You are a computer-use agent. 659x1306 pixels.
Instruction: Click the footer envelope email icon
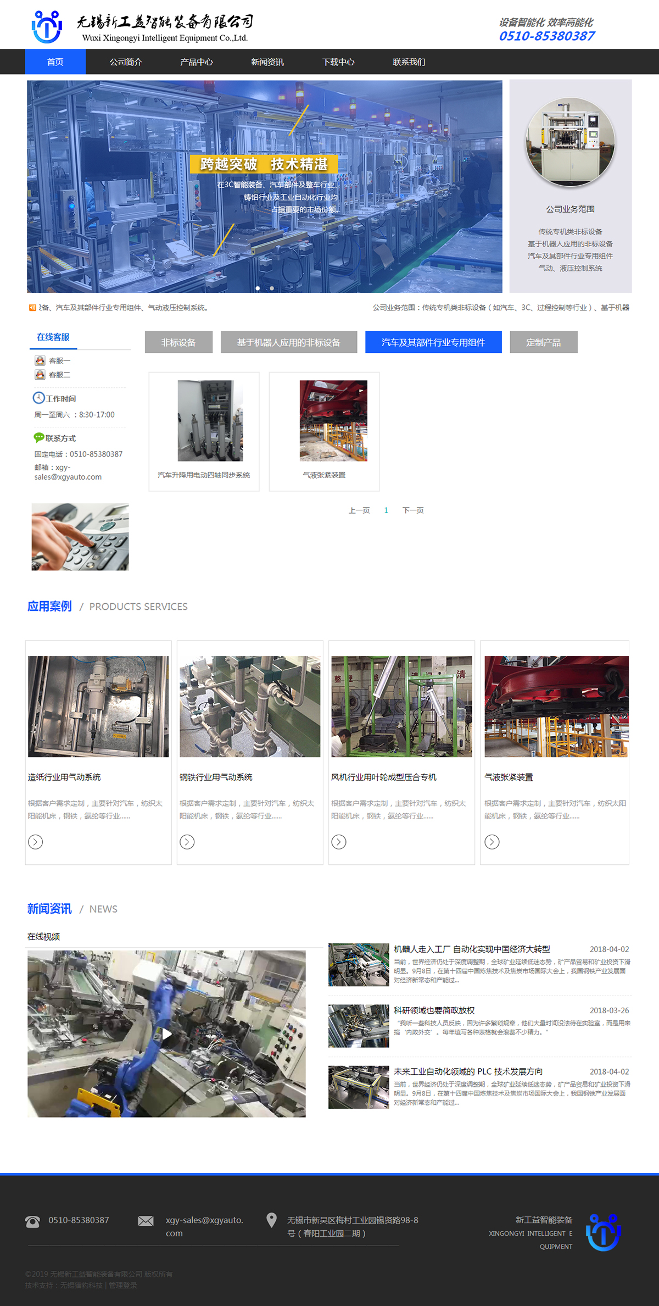(x=146, y=1221)
